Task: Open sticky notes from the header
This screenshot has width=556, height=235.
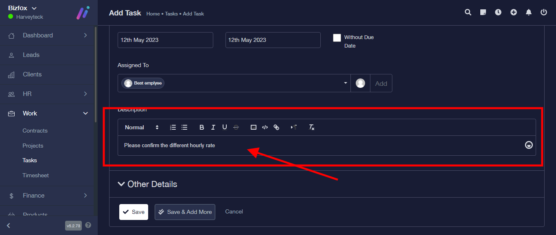Action: tap(483, 12)
